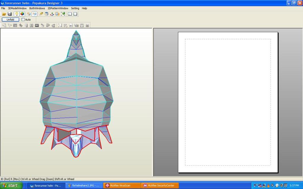The height and width of the screenshot is (189, 303).
Task: Click the hammer-like tool icon before the undo arrow
Action: pyautogui.click(x=42, y=25)
